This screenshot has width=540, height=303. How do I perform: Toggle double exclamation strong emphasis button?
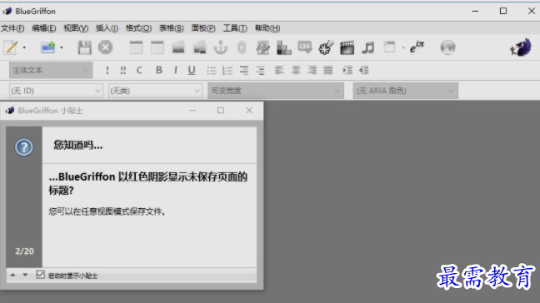tap(123, 70)
